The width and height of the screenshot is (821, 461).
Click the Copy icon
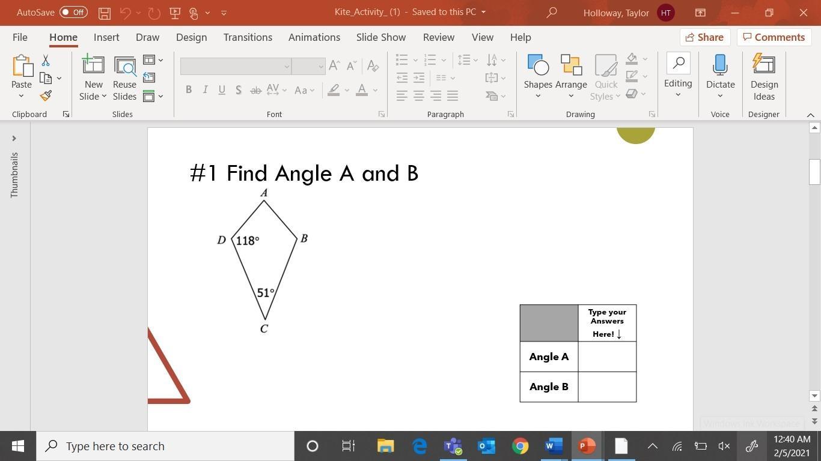pyautogui.click(x=46, y=78)
